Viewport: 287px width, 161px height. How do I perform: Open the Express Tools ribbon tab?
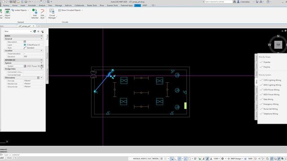(113, 5)
